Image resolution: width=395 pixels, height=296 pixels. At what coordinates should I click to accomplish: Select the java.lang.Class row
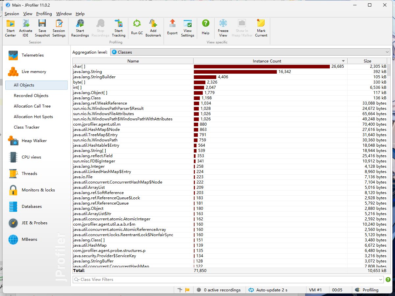(230, 98)
